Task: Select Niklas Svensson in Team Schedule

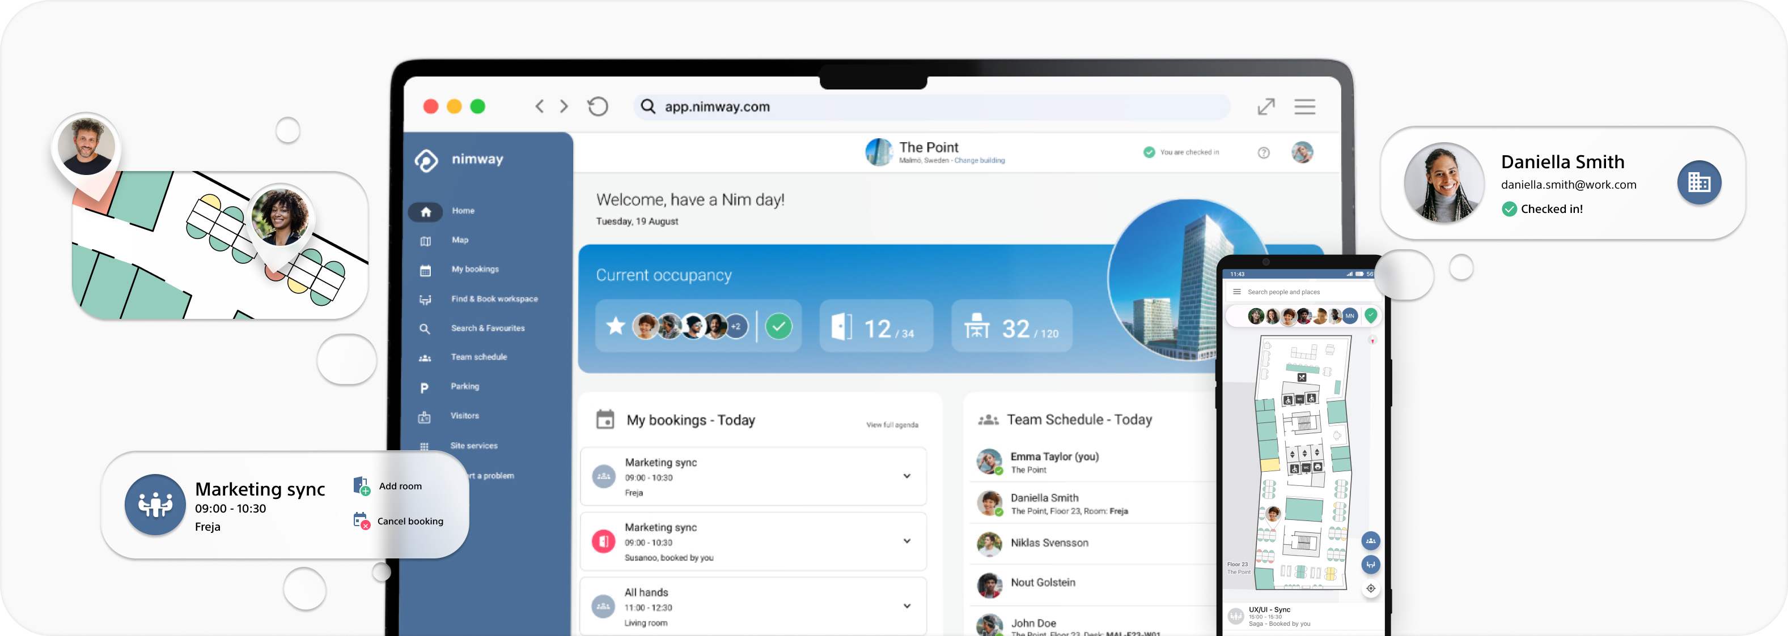Action: click(1092, 544)
